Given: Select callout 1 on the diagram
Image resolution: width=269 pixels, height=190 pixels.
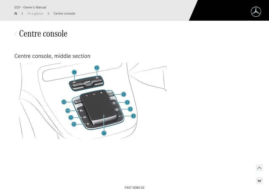Looking at the screenshot, I should coord(74,72).
